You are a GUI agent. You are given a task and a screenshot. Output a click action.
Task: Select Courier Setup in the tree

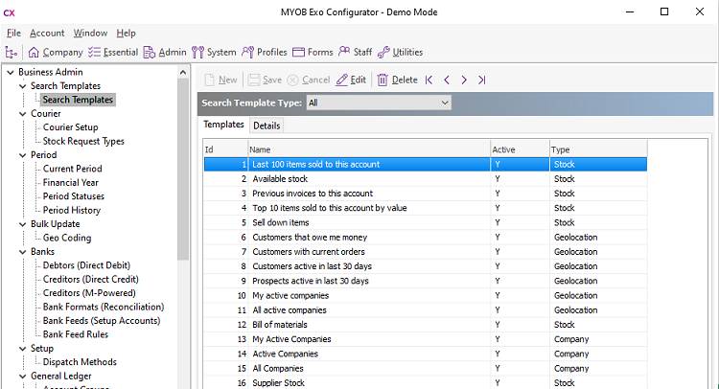click(x=71, y=126)
